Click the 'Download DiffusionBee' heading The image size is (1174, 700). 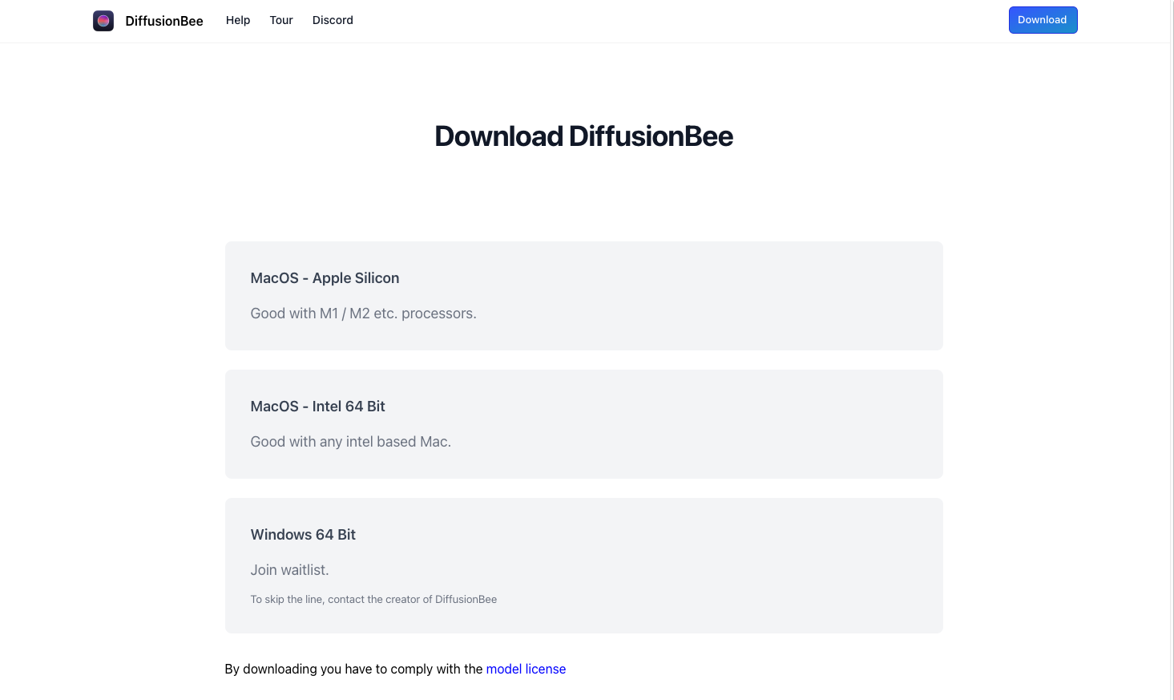point(583,136)
